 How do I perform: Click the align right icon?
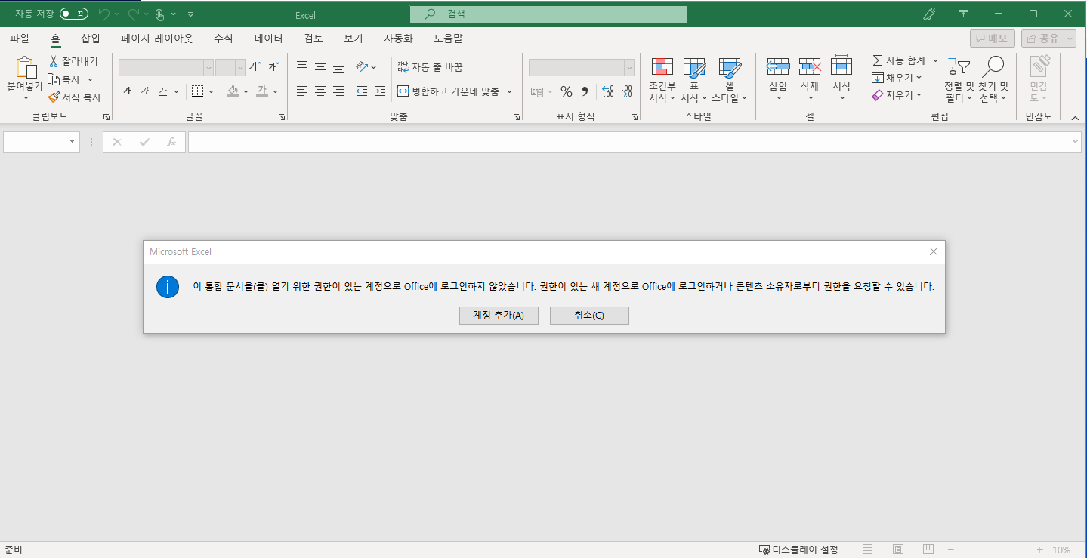[338, 91]
